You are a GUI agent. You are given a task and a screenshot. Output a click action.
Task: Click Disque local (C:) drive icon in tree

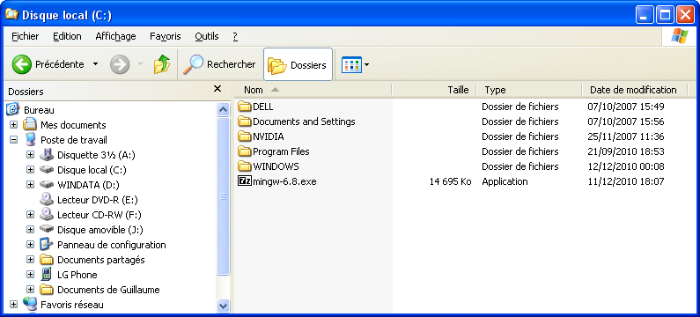pyautogui.click(x=47, y=170)
